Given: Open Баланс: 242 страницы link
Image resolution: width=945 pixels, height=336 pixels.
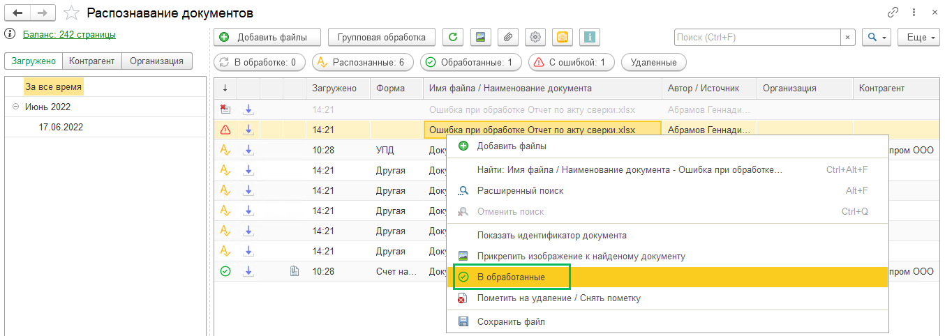Looking at the screenshot, I should click(x=69, y=34).
